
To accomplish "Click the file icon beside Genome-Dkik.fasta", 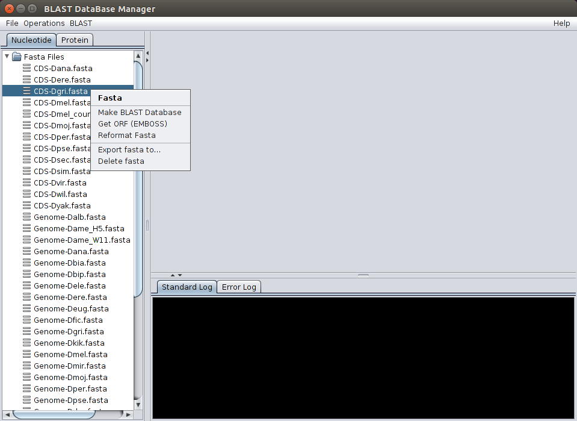I will point(27,343).
